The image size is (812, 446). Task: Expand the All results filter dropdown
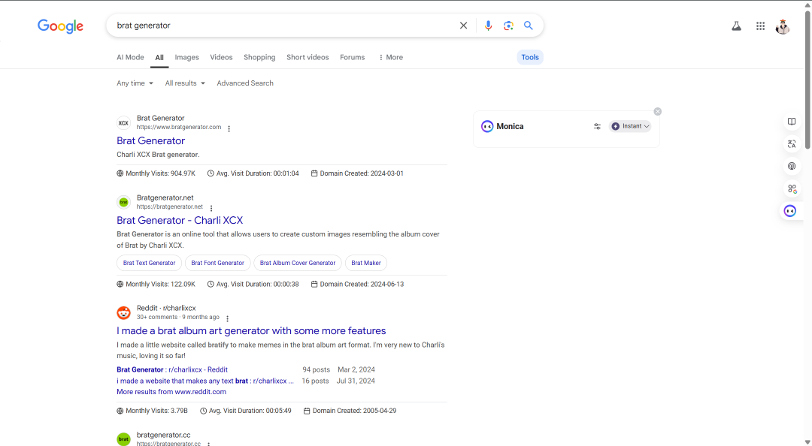click(x=185, y=83)
